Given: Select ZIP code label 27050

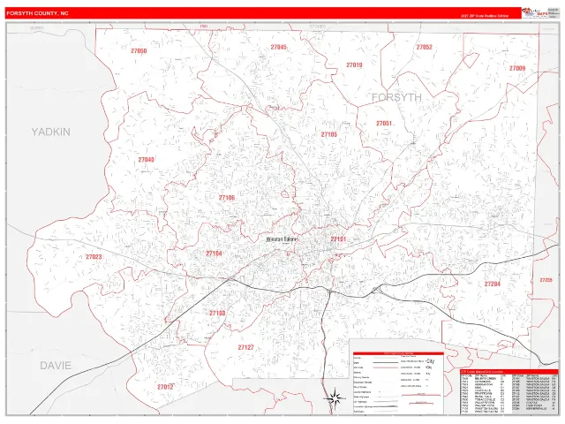Looking at the screenshot, I should coord(139,51).
